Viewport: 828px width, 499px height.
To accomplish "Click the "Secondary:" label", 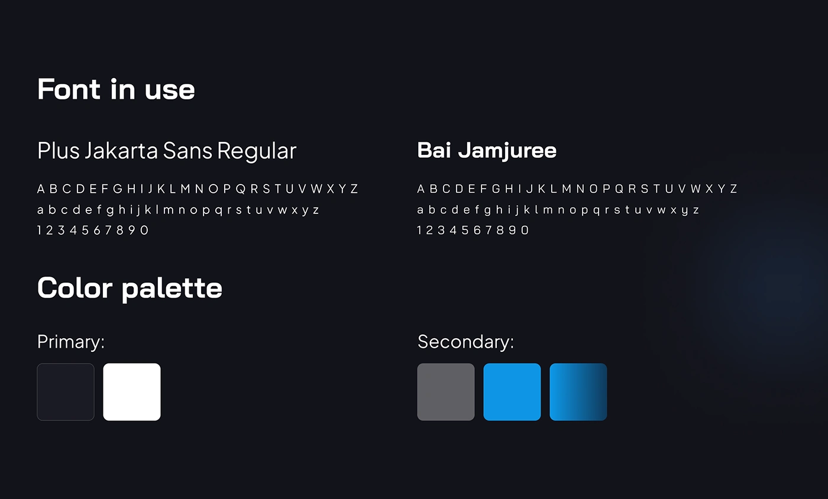I will [x=465, y=342].
